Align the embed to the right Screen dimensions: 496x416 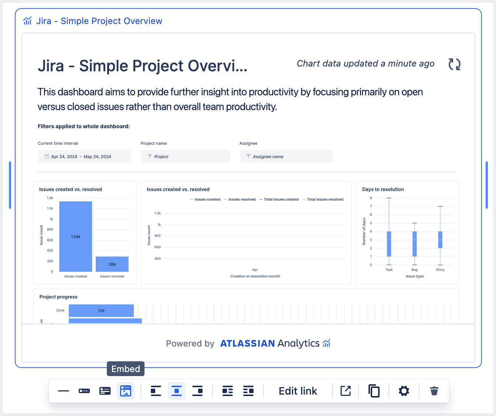coord(197,391)
